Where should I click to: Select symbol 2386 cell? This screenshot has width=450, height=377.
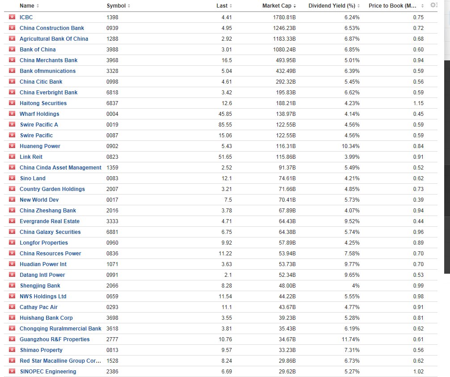pos(112,371)
